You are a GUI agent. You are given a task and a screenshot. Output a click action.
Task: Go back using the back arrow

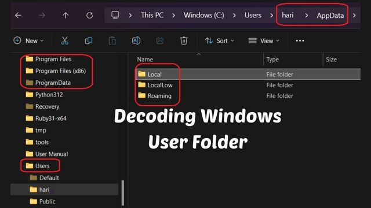(18, 16)
